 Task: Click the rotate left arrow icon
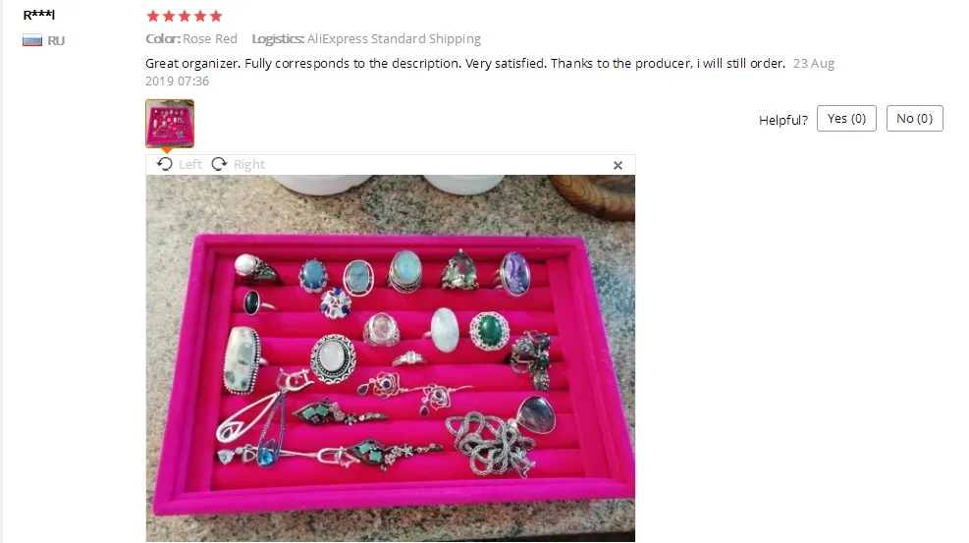pos(164,164)
